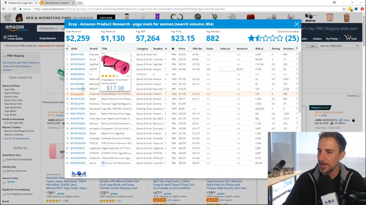The width and height of the screenshot is (366, 205).
Task: Enable the FREE Shipping checkbox
Action: click(5, 56)
